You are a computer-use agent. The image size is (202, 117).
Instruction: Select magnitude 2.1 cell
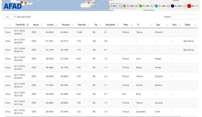(x=106, y=32)
